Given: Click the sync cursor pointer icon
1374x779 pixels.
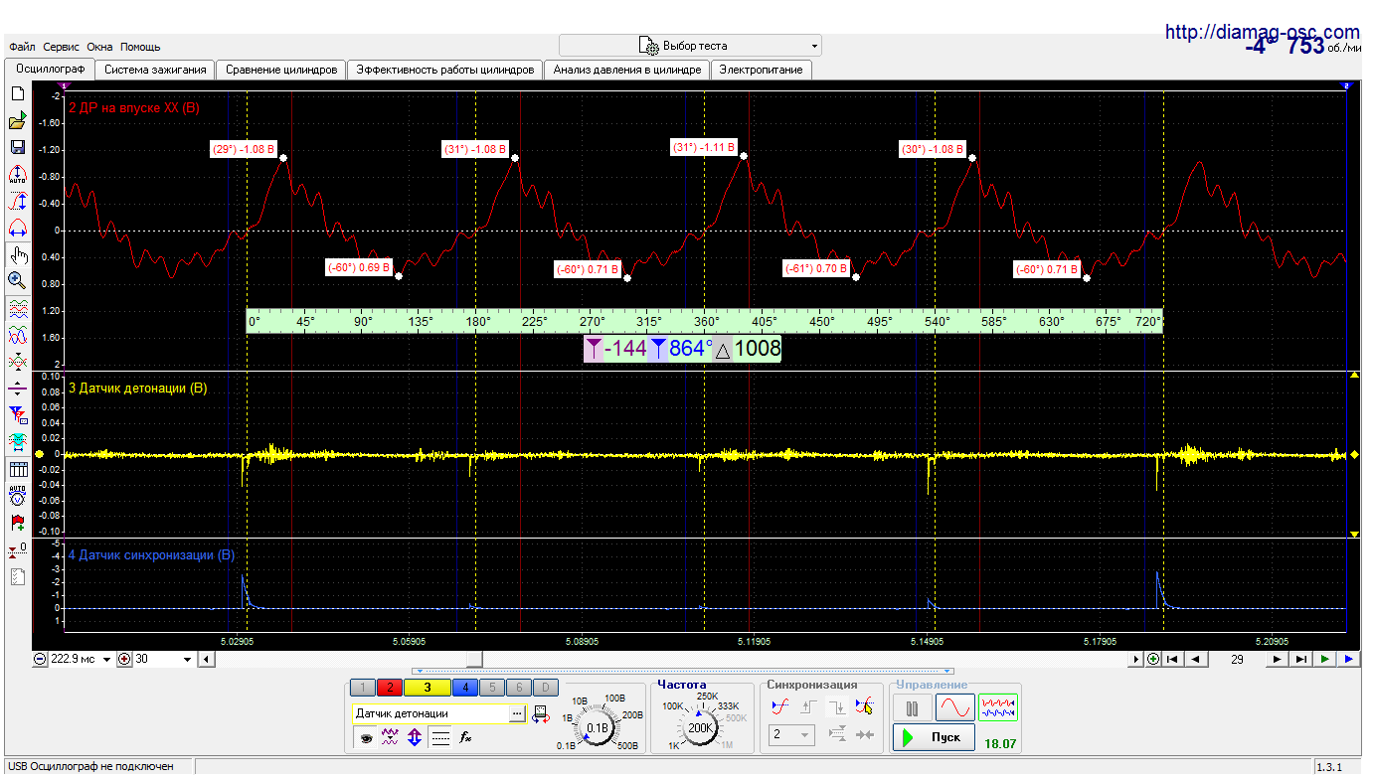Looking at the screenshot, I should pos(864,706).
